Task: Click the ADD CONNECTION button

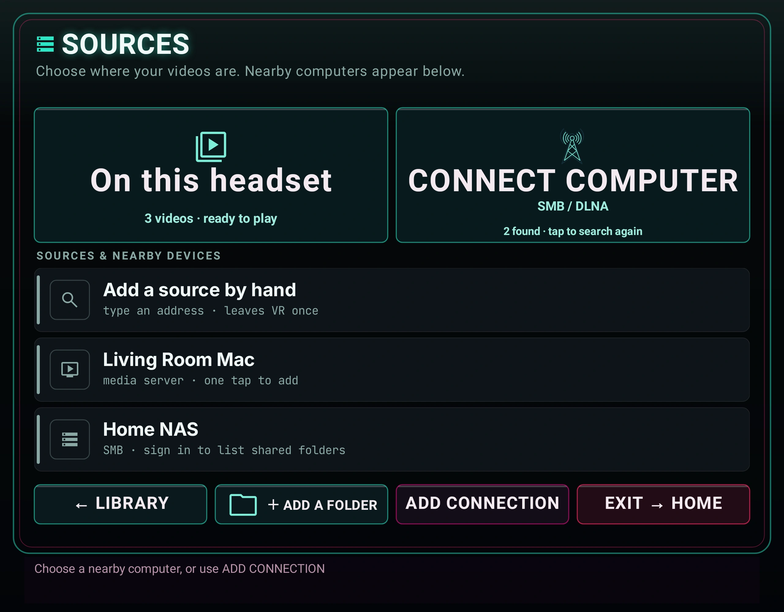Action: (x=482, y=504)
